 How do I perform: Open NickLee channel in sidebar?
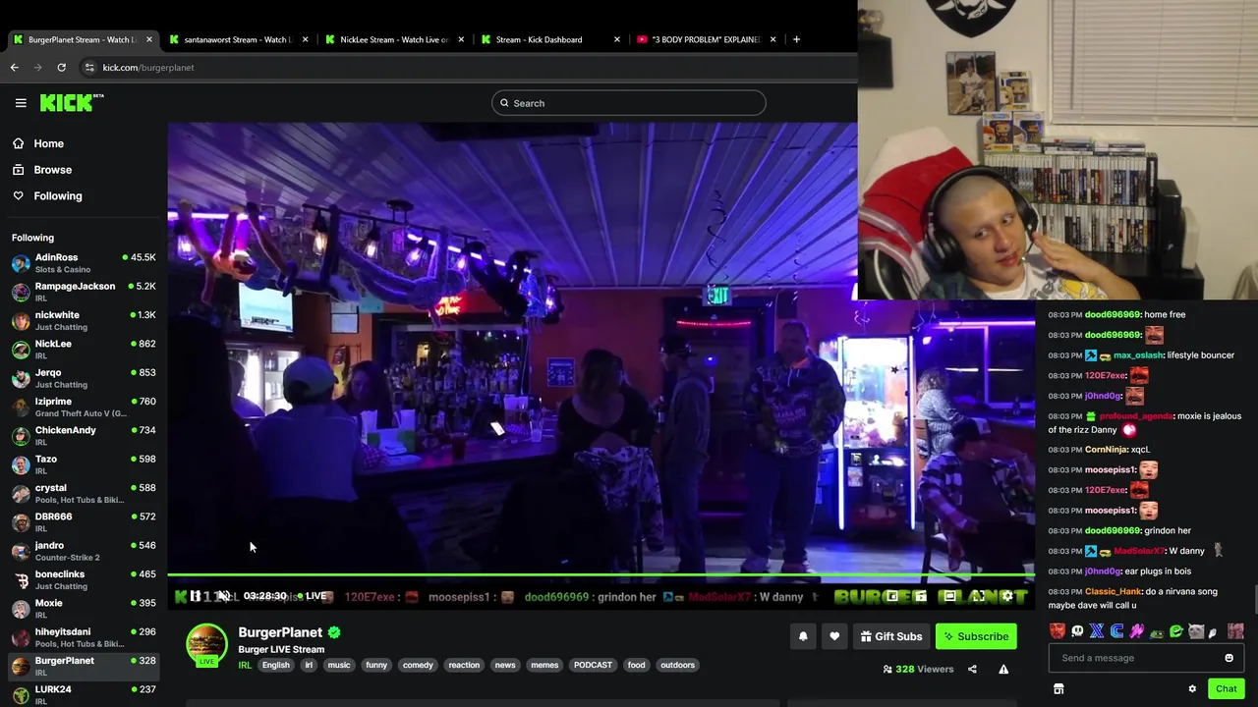pyautogui.click(x=84, y=349)
